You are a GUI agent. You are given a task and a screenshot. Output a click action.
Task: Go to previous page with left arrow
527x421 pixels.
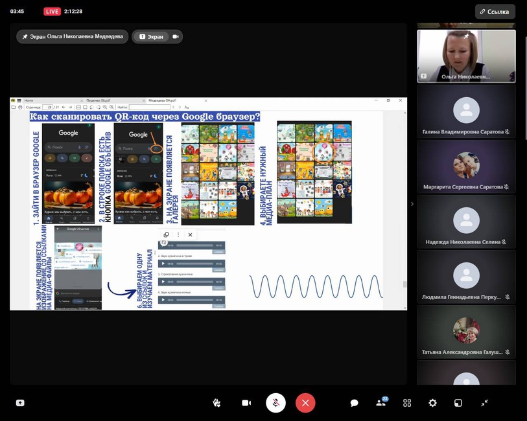[x=64, y=107]
